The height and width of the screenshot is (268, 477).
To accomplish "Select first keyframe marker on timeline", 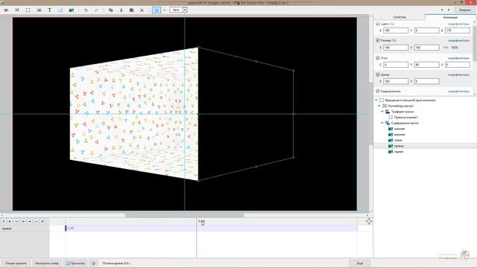I will 66,229.
